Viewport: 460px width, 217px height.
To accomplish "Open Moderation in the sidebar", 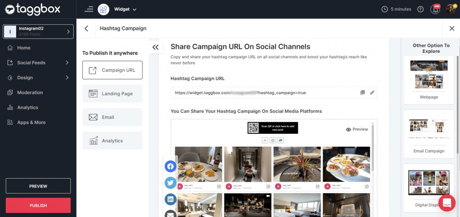I will pos(30,93).
